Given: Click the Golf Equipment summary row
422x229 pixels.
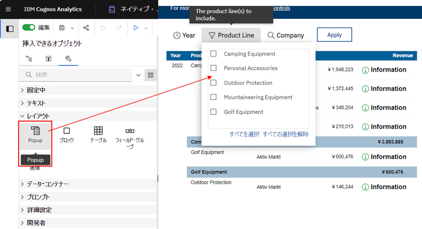Looking at the screenshot, I should click(x=302, y=172).
